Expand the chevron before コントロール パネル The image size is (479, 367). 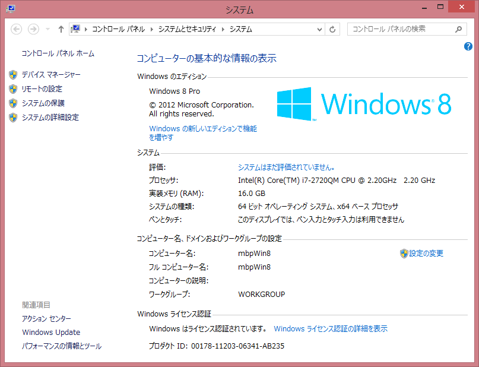tap(86, 29)
